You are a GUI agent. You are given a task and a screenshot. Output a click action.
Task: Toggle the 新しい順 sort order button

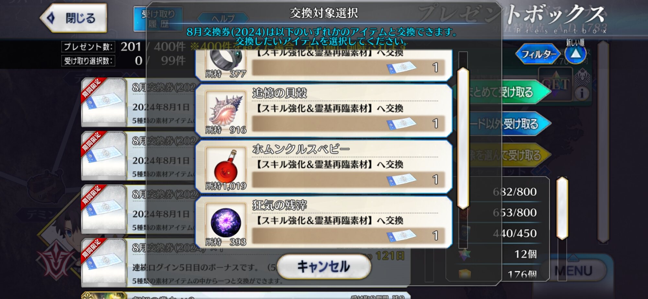(x=575, y=53)
